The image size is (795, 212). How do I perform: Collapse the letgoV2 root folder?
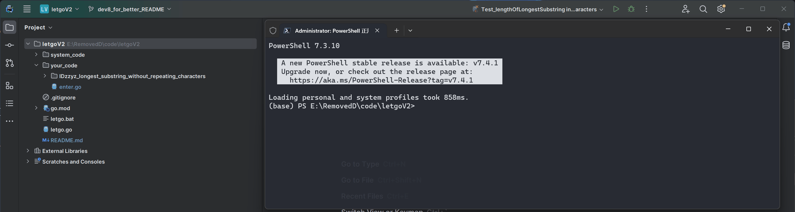pyautogui.click(x=28, y=44)
